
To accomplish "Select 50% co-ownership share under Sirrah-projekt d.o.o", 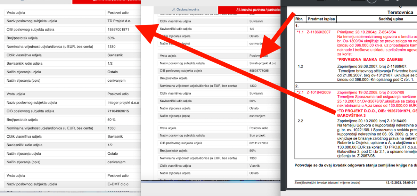I will pos(253,101).
